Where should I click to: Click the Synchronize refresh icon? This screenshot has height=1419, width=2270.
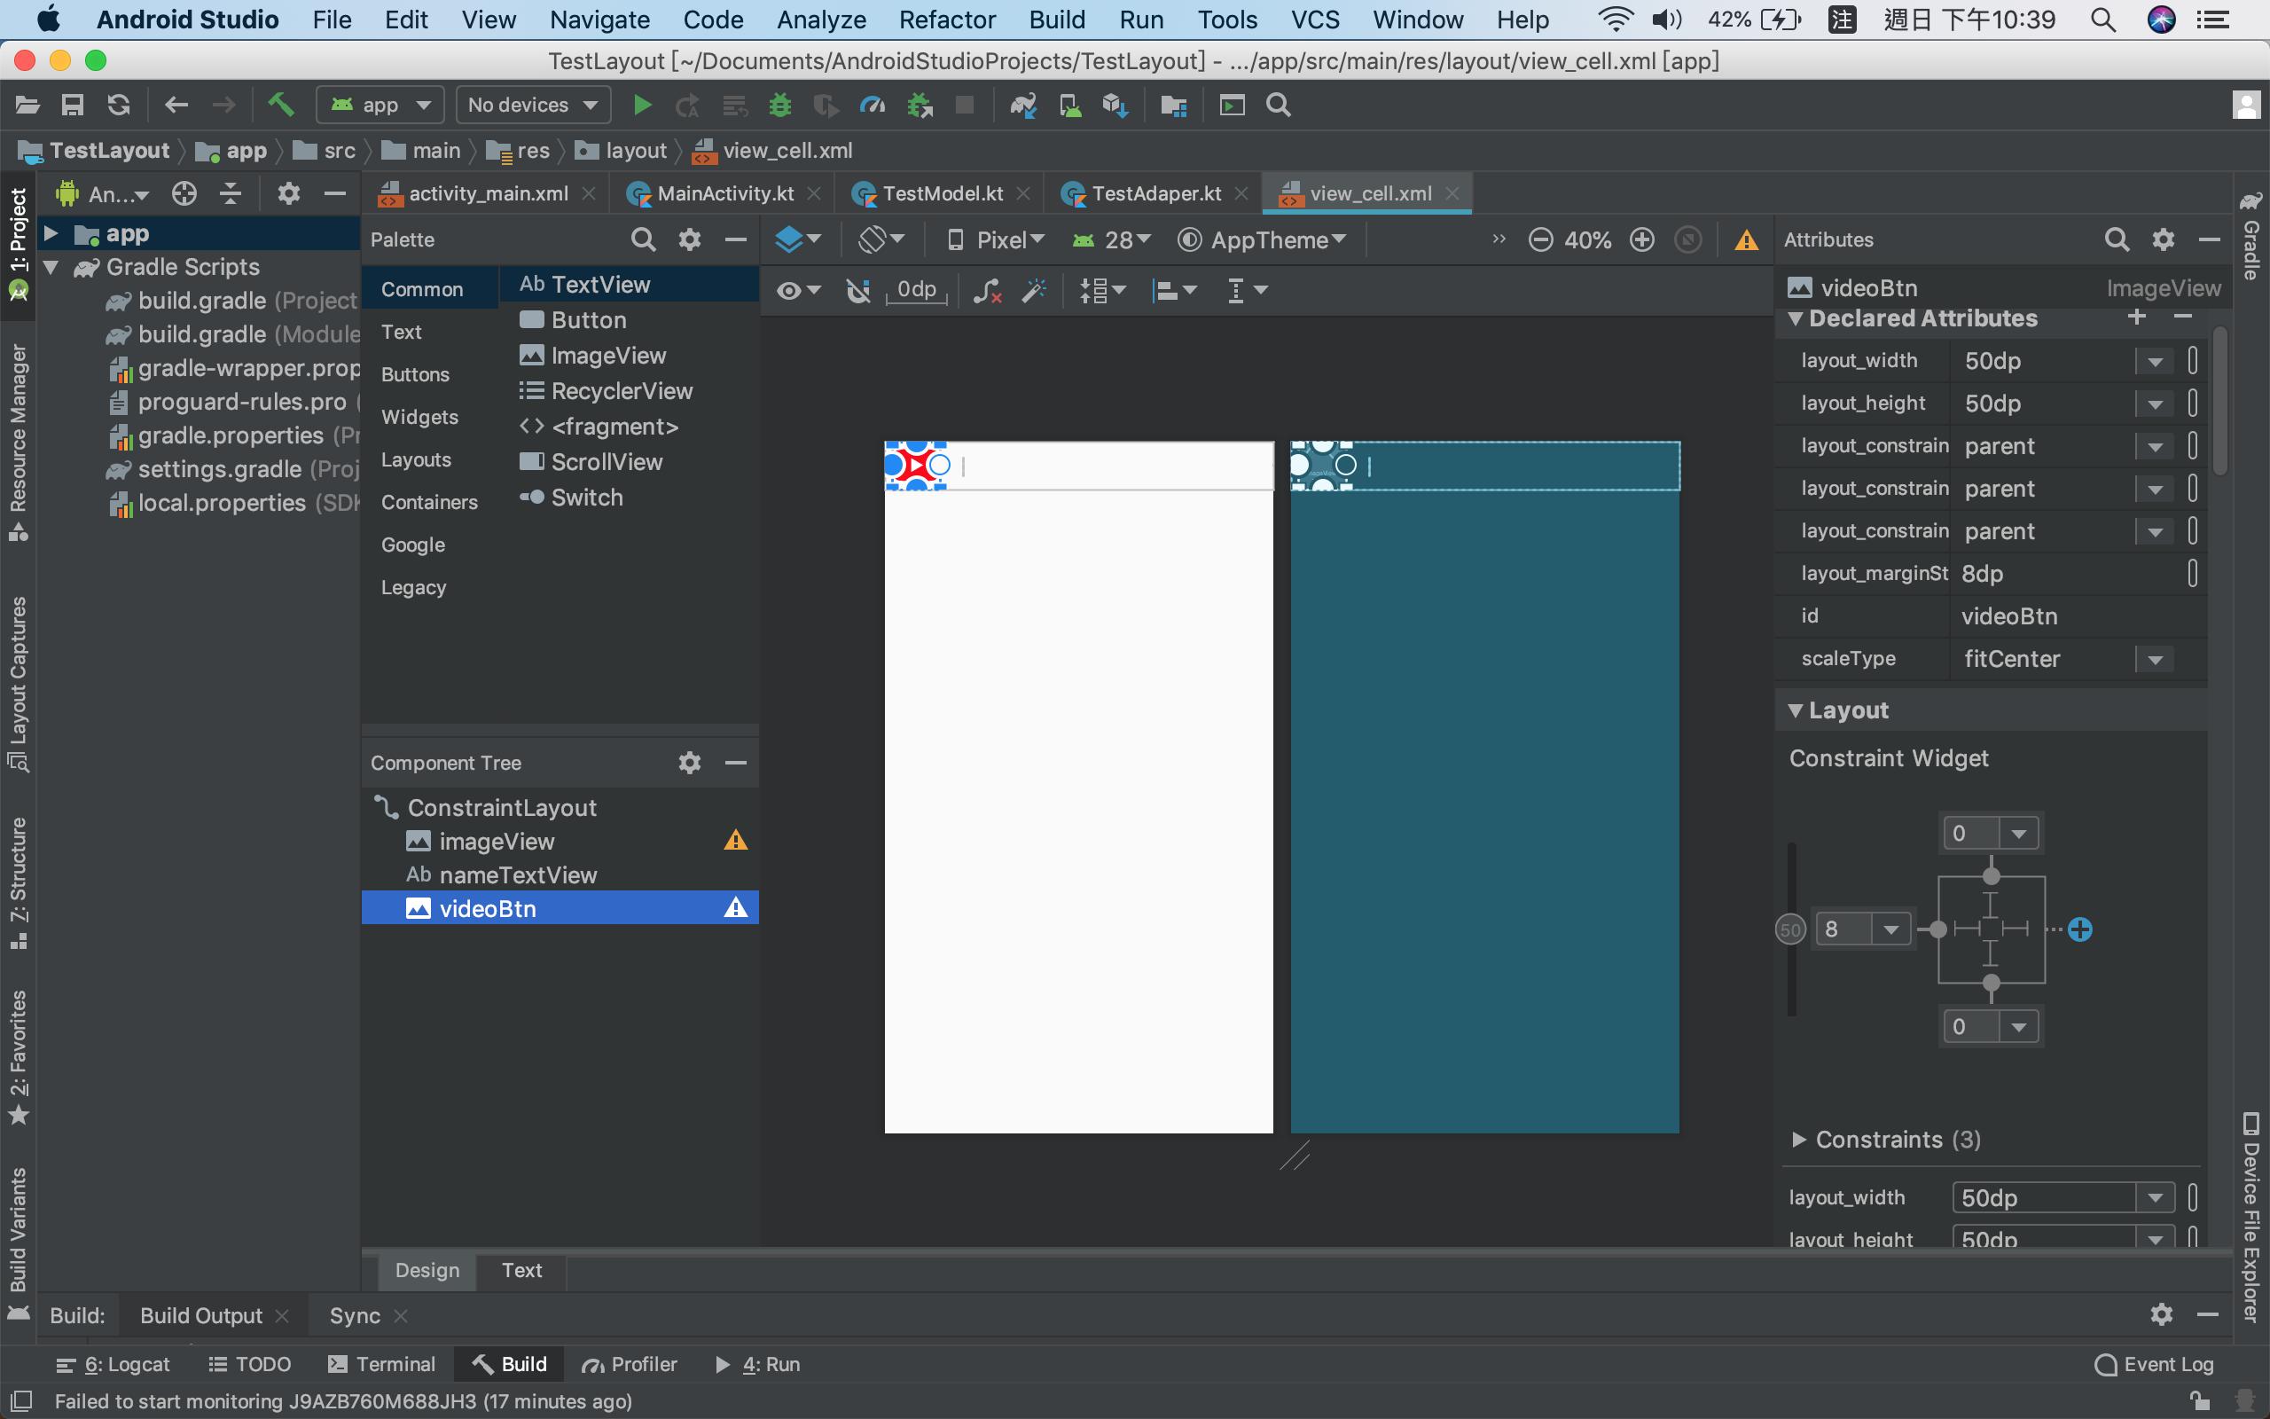[118, 106]
